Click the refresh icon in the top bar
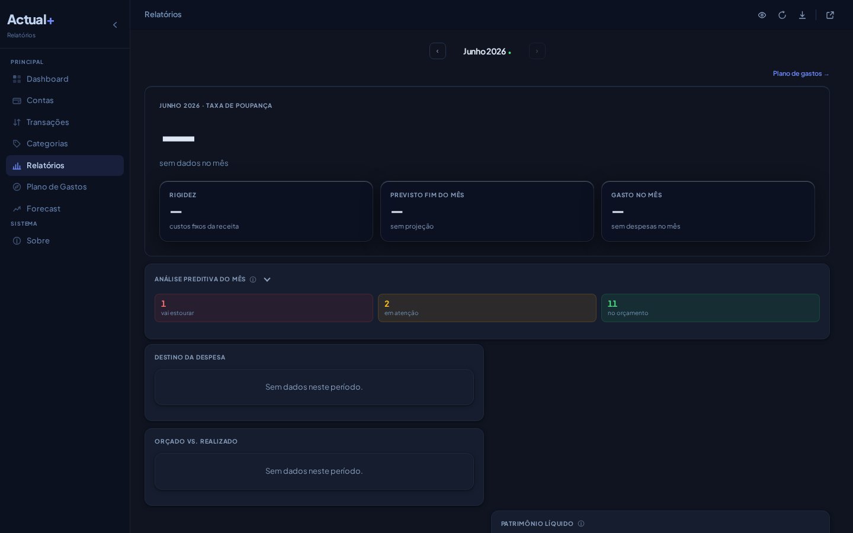This screenshot has width=853, height=533. (783, 15)
